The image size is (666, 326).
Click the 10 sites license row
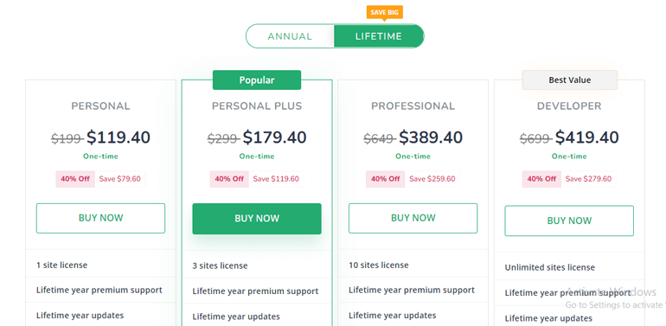pos(413,265)
